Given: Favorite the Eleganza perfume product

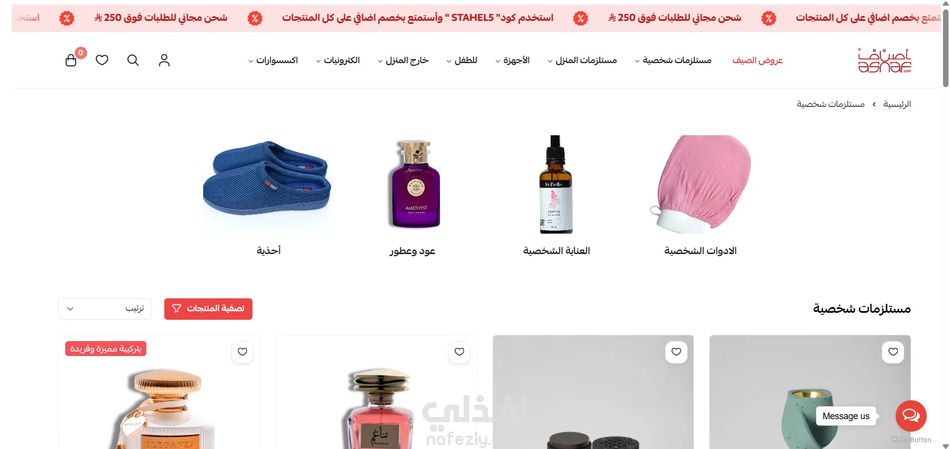Looking at the screenshot, I should click(x=242, y=352).
